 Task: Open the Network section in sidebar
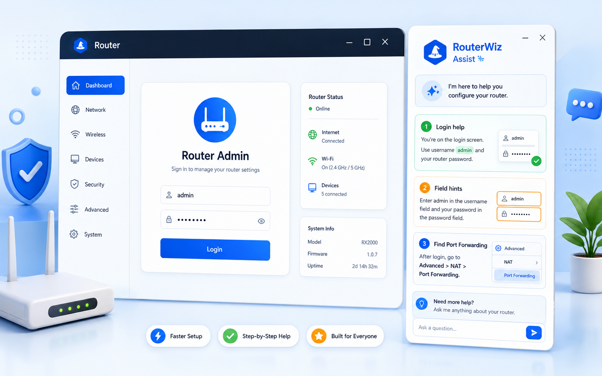[x=95, y=110]
